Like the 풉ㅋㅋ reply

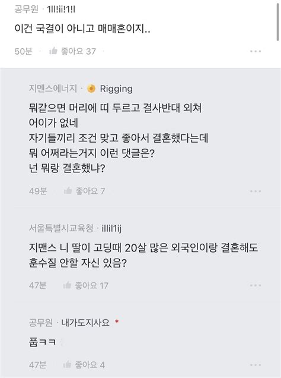pyautogui.click(x=67, y=364)
